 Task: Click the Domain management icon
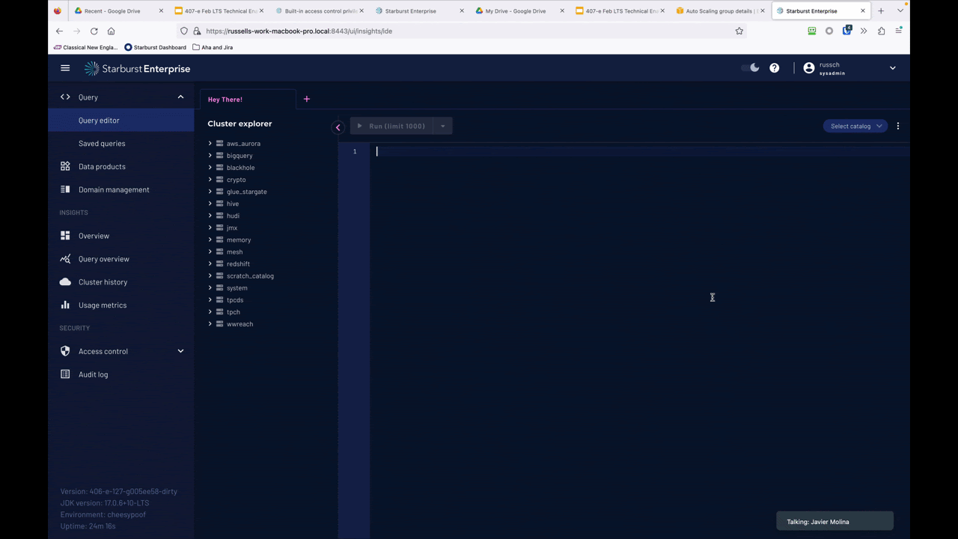[x=65, y=190]
